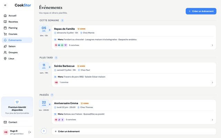Click the ADMIN badge on Anniversaire Emma

pyautogui.click(x=85, y=103)
